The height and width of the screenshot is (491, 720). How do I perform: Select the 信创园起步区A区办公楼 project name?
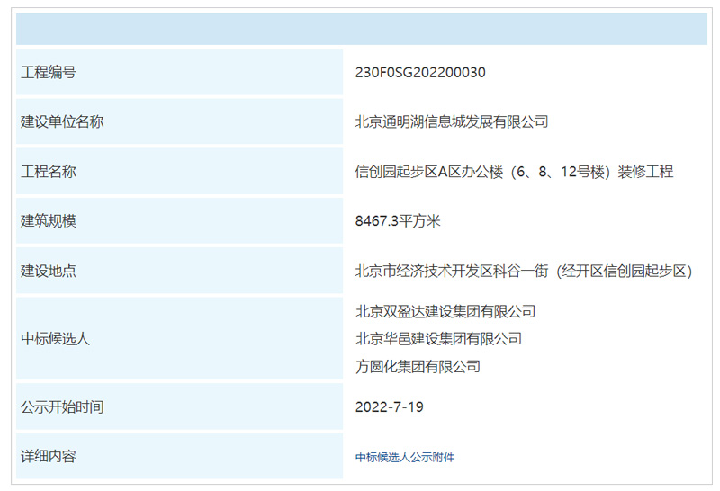click(x=514, y=172)
